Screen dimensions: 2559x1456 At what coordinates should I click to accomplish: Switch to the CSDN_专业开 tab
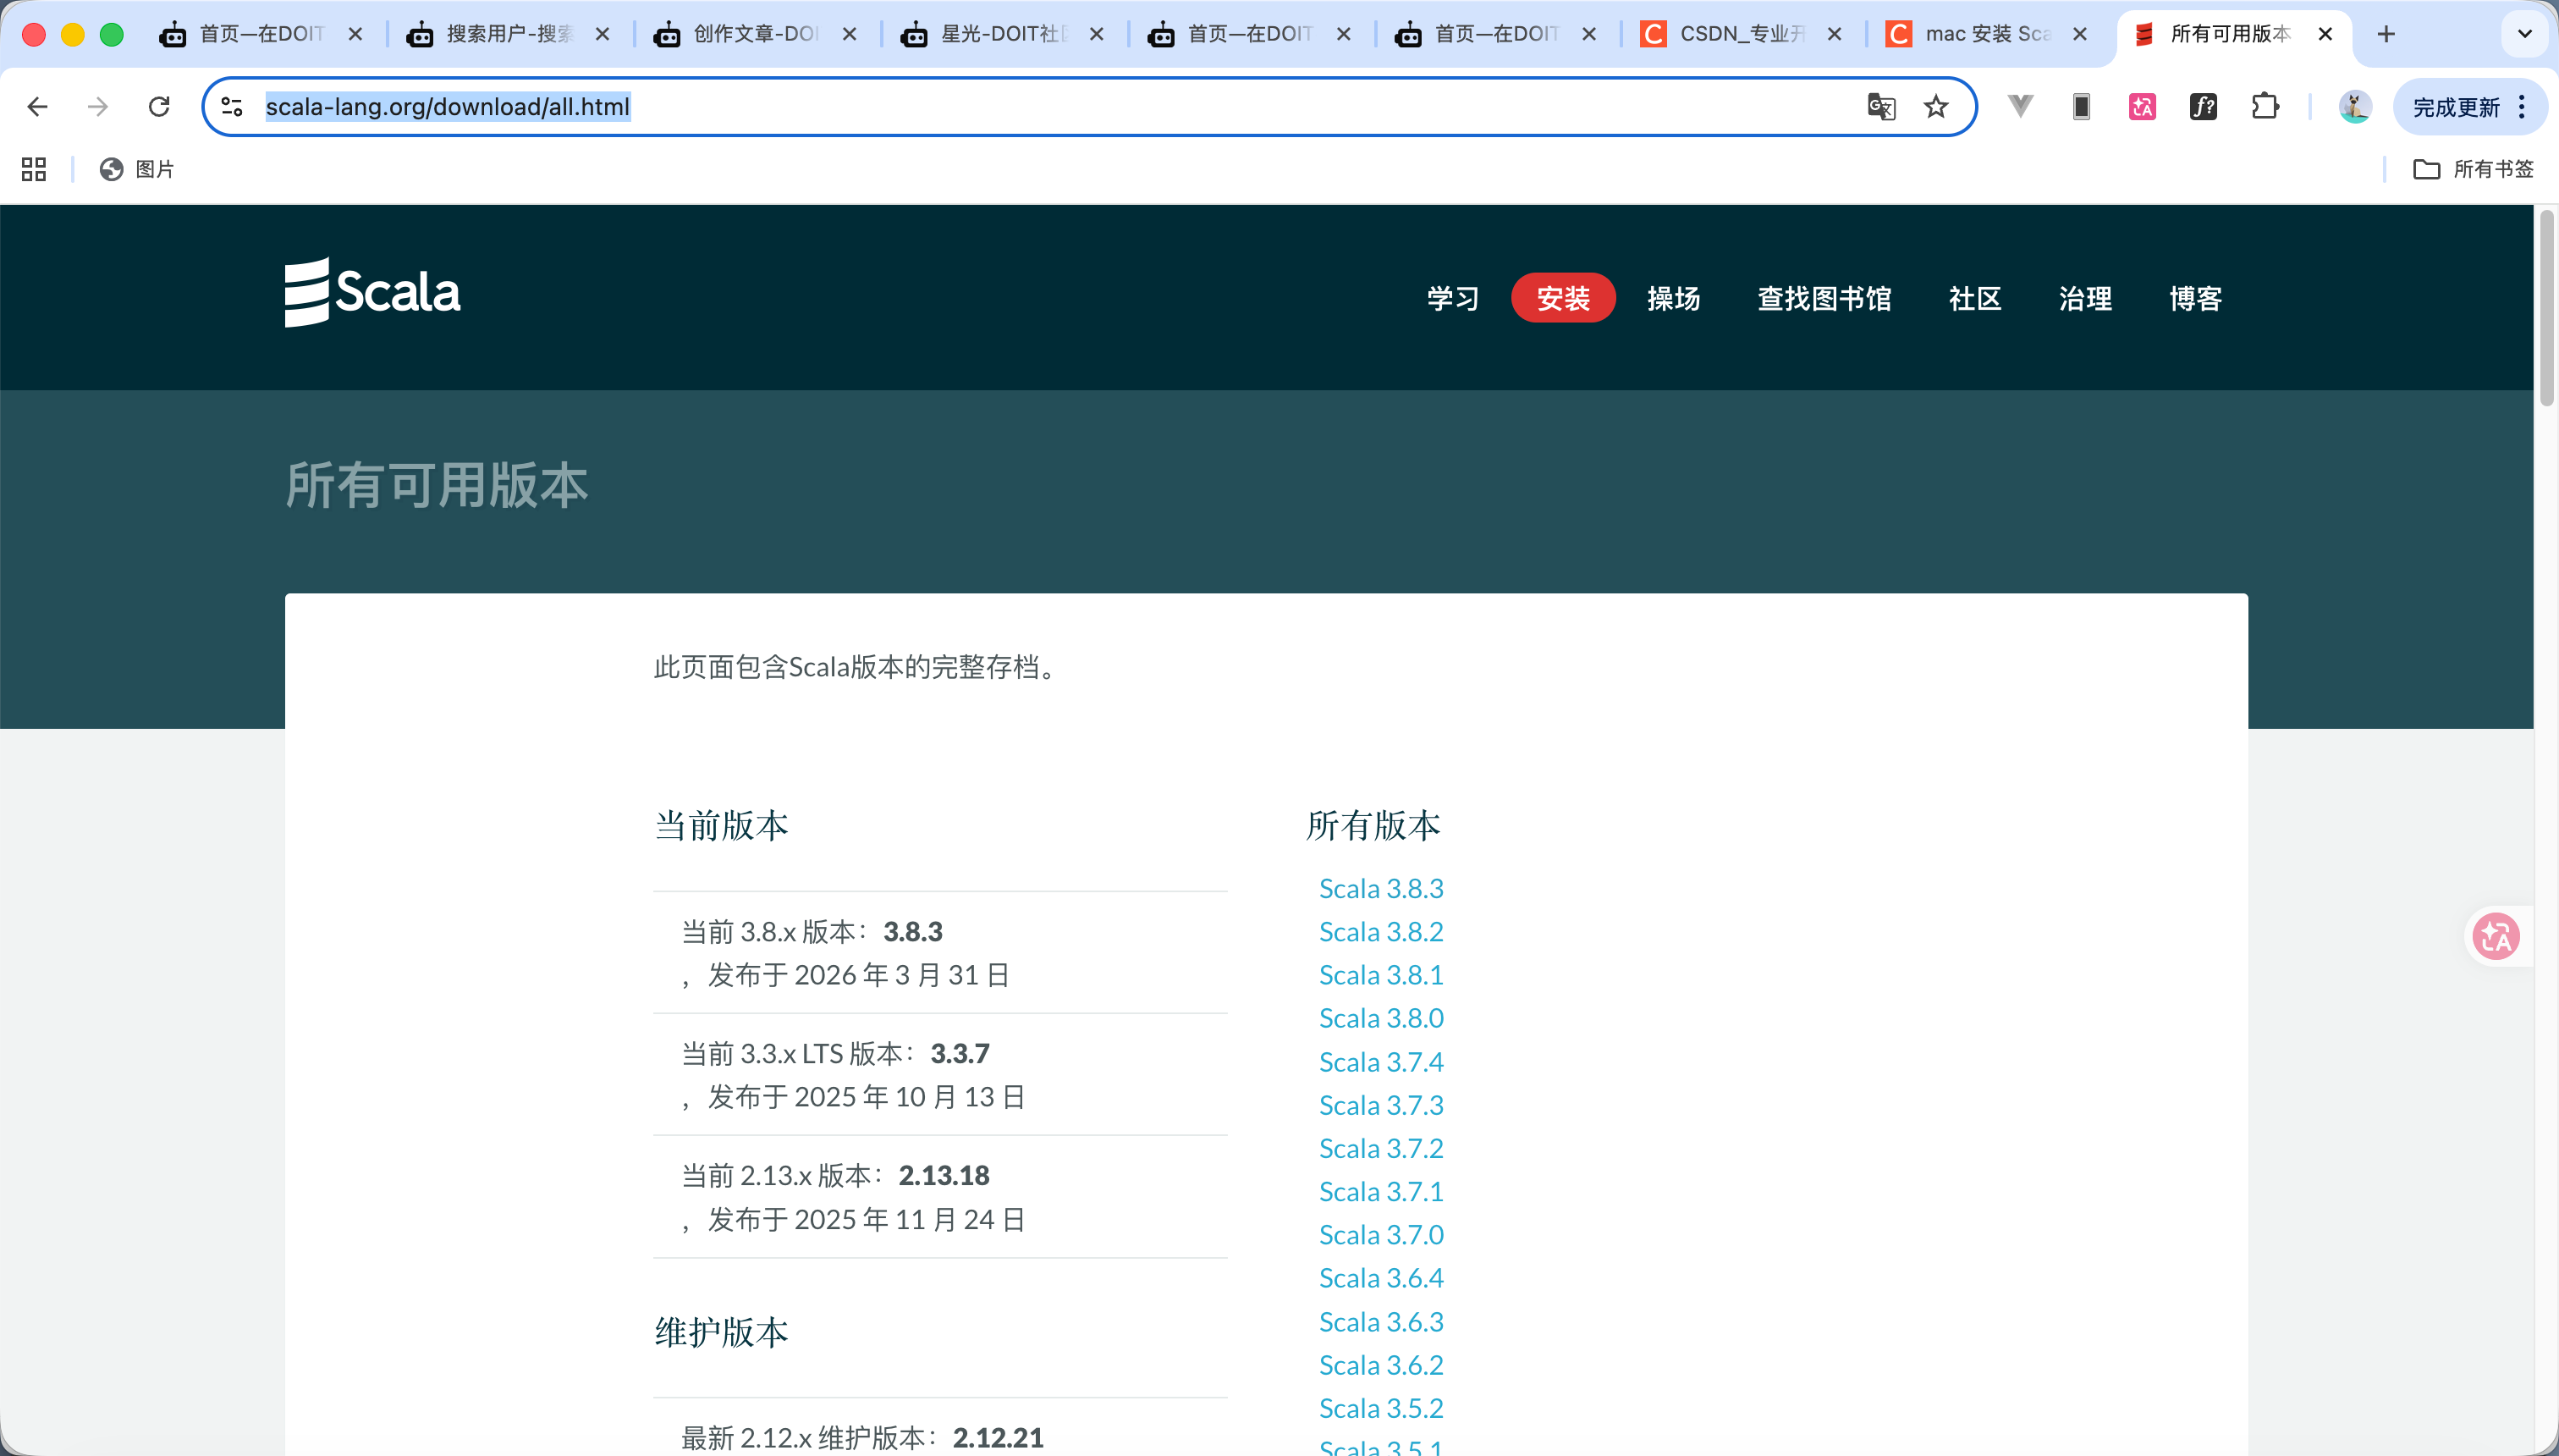pyautogui.click(x=1739, y=33)
